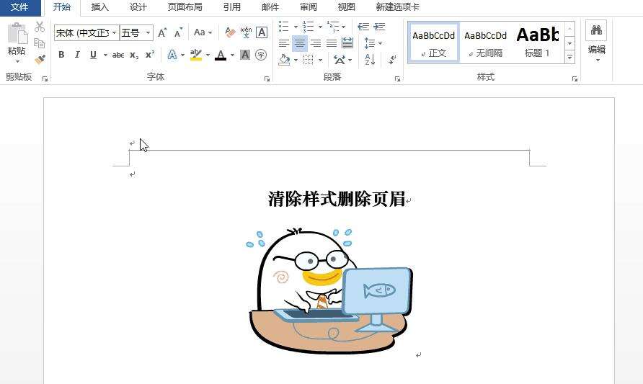Sort with the A-Z sort icon
The width and height of the screenshot is (643, 384).
click(370, 60)
